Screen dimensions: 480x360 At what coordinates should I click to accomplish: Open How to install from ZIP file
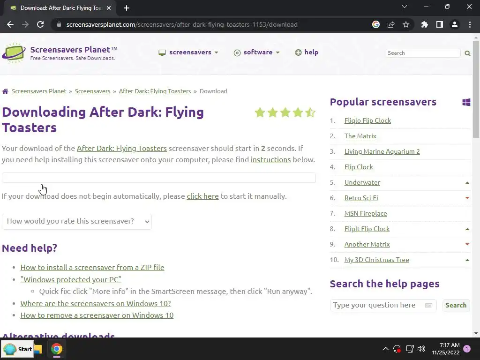92,267
